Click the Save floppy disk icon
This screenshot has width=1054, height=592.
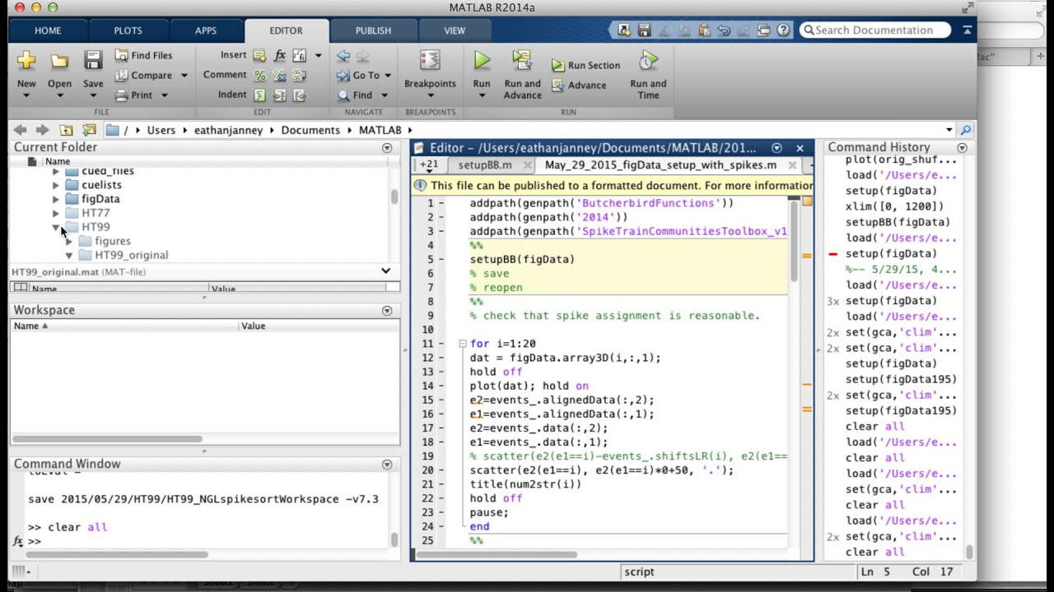pos(93,60)
